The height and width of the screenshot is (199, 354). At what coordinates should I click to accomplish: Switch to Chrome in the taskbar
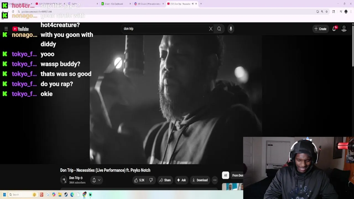point(84,195)
